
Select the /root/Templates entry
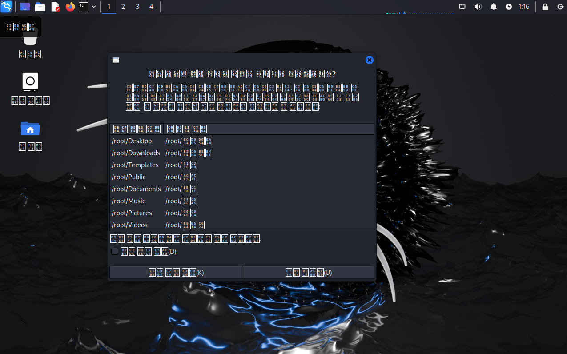click(135, 165)
